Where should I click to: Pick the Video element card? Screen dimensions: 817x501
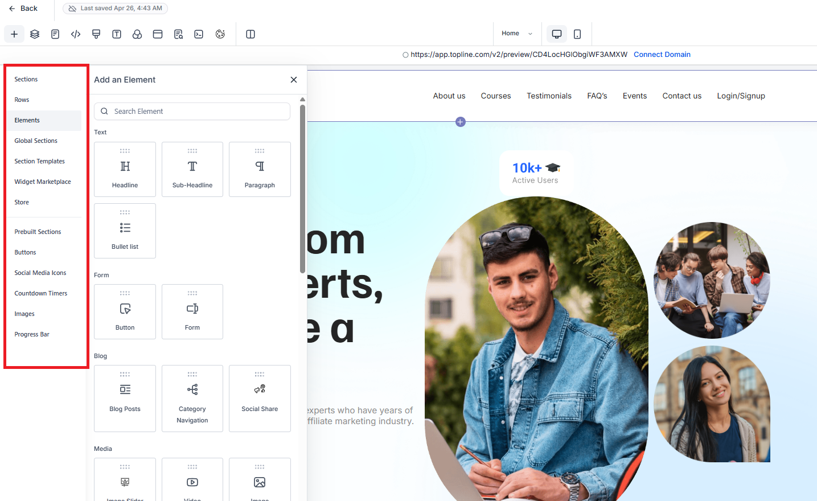click(192, 479)
